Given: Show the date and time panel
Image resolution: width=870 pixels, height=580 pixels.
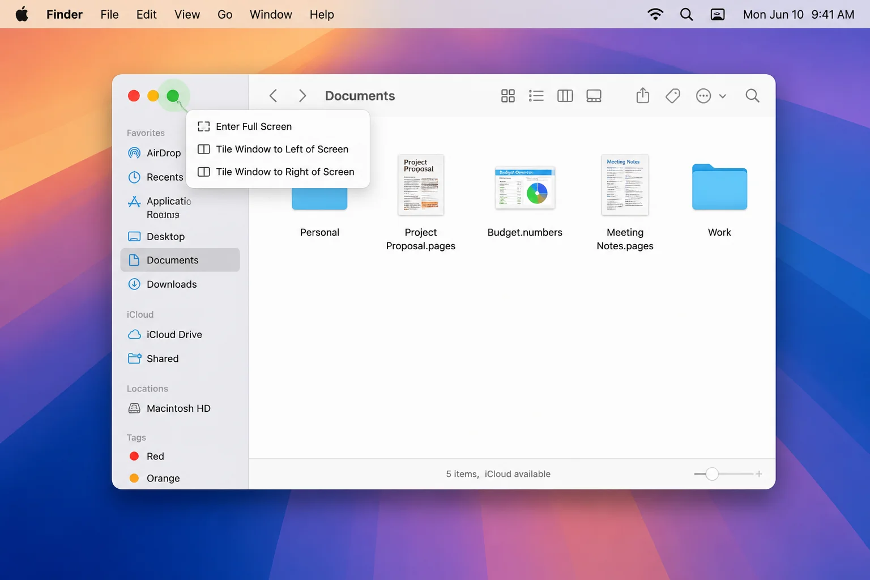Looking at the screenshot, I should (x=799, y=14).
